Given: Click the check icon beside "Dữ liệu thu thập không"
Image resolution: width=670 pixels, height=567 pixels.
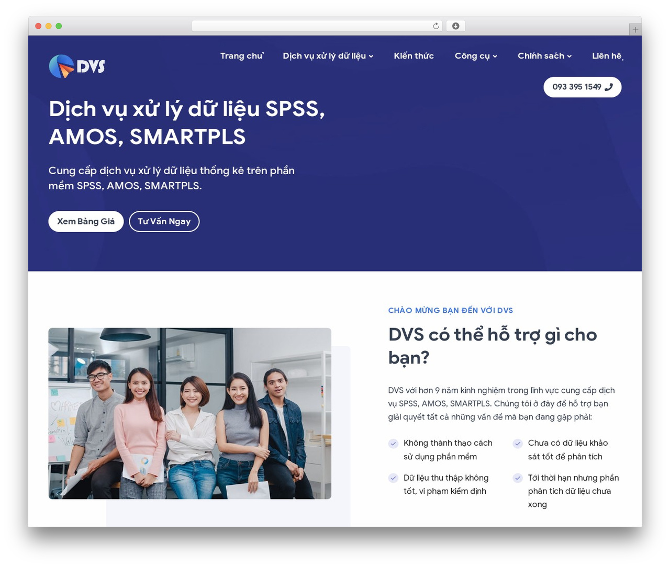Looking at the screenshot, I should [x=393, y=478].
